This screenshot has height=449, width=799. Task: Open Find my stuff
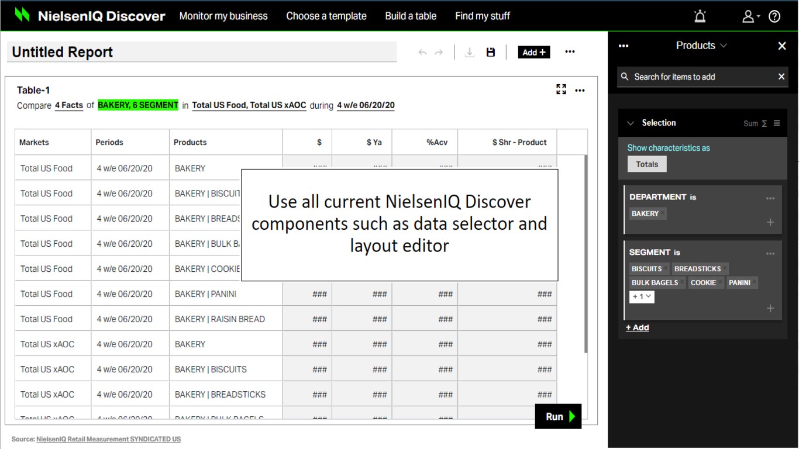click(x=483, y=16)
